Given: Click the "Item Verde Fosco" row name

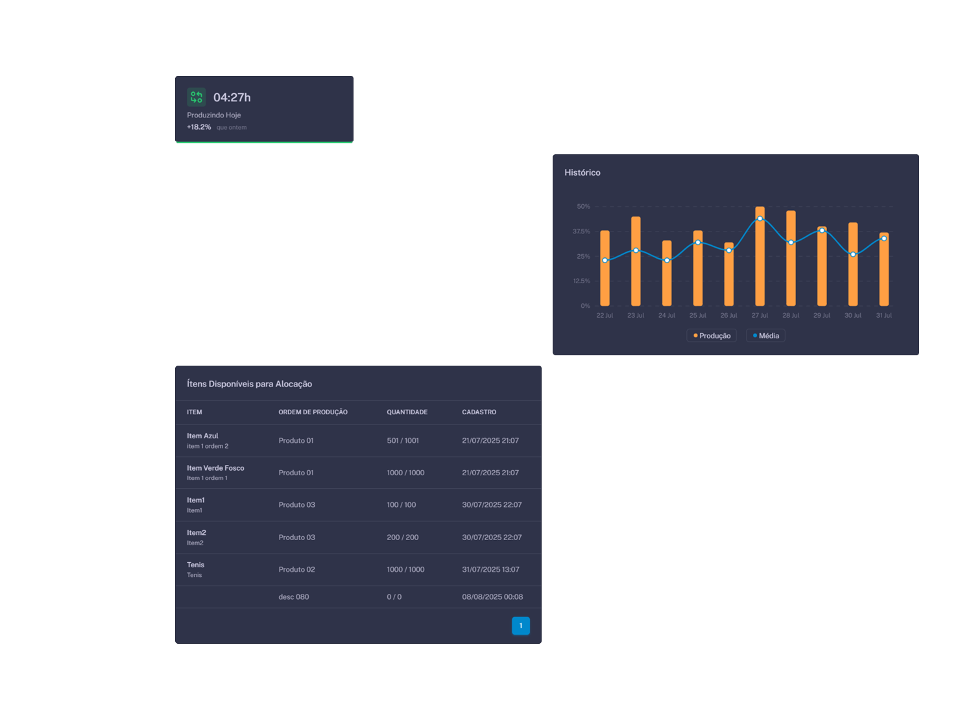Looking at the screenshot, I should 215,468.
